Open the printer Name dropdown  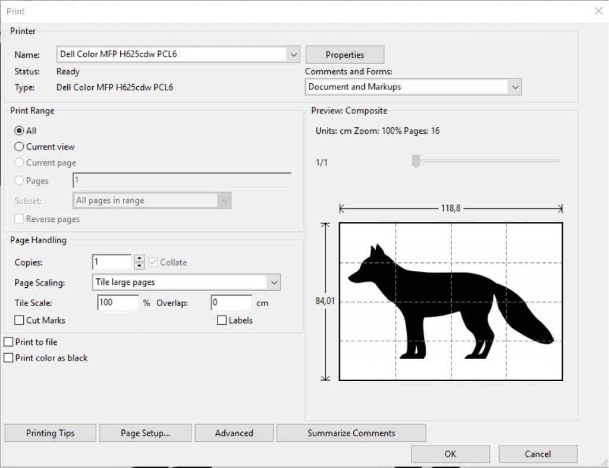(x=178, y=54)
